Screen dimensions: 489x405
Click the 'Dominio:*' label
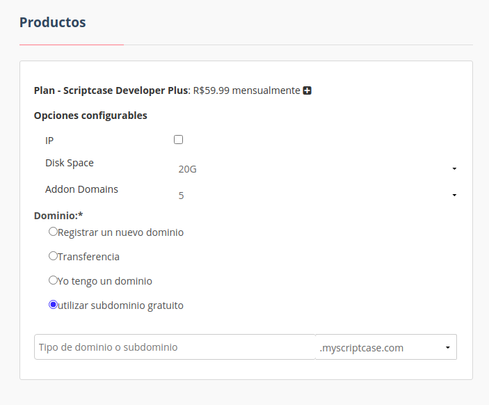58,216
